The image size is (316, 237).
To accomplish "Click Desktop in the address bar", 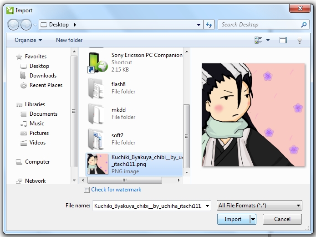I will (59, 25).
